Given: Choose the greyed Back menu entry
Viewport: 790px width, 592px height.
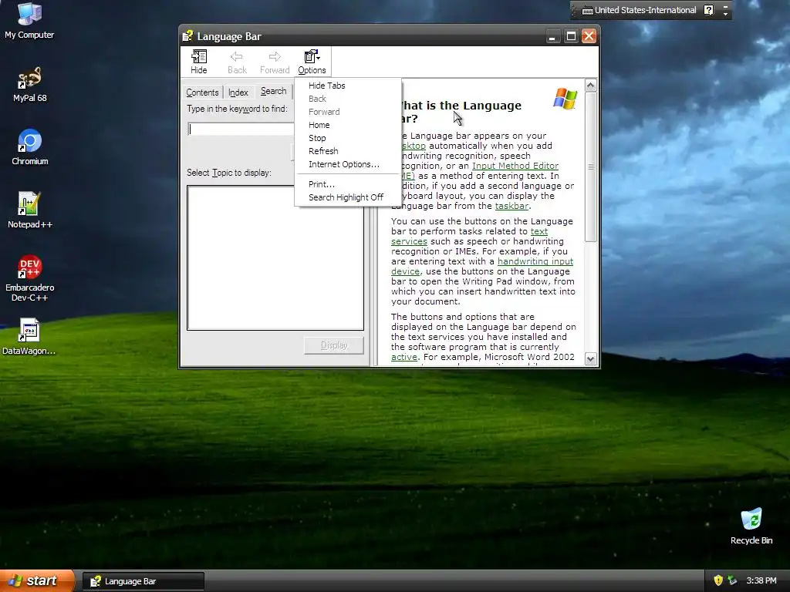Looking at the screenshot, I should tap(348, 99).
